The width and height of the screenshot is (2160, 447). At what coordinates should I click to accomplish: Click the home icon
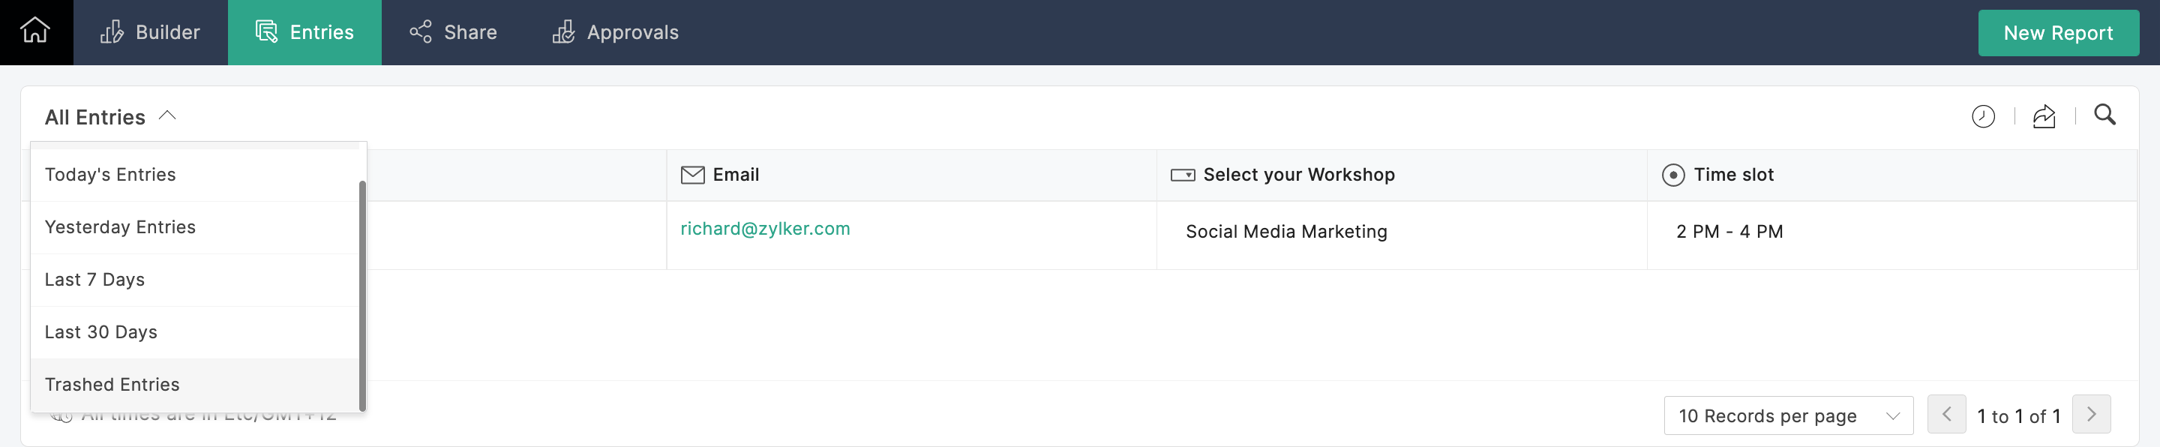(x=35, y=31)
